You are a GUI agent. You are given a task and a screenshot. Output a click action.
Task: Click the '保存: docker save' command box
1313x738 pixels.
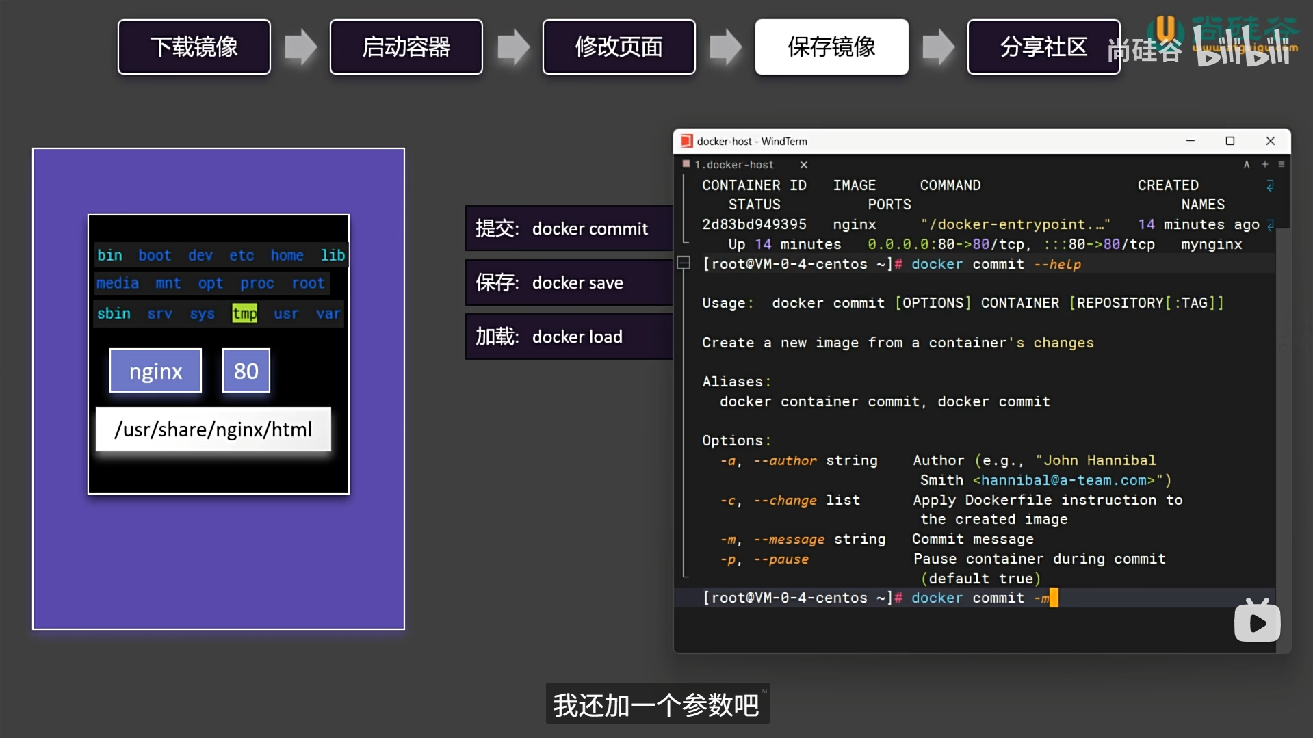point(569,282)
